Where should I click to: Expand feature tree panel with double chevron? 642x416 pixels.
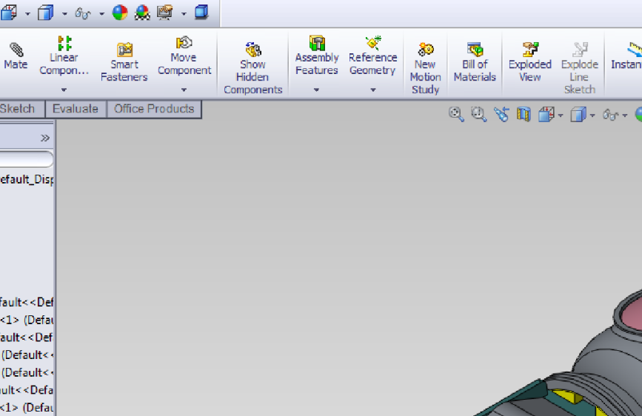[x=45, y=138]
